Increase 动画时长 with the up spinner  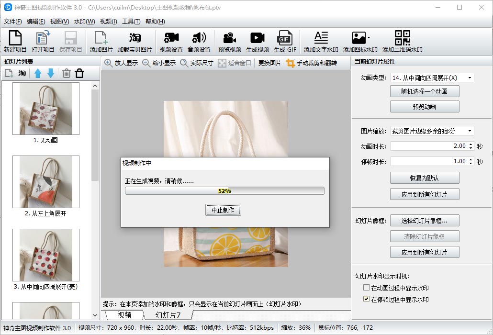click(x=471, y=144)
